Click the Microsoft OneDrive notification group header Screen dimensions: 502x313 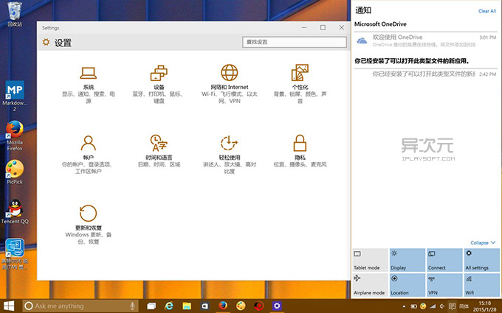click(380, 24)
